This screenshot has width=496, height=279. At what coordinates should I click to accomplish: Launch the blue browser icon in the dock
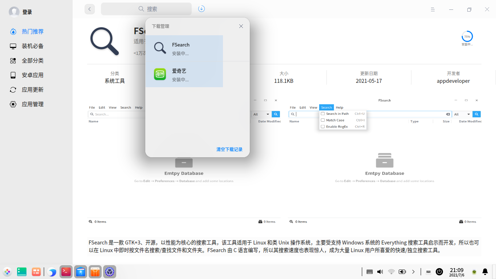click(52, 272)
